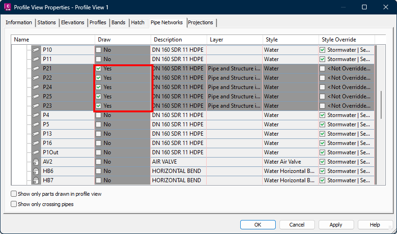Screen dimensions: 397x234
Task: Toggle Show only crossing pipes checkbox
Action: (14, 204)
